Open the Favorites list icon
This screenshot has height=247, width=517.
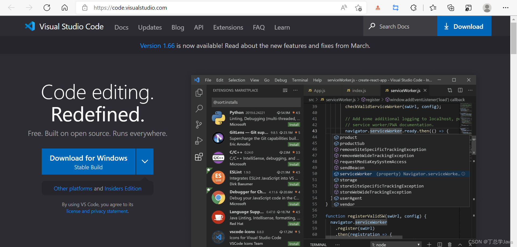[x=433, y=8]
